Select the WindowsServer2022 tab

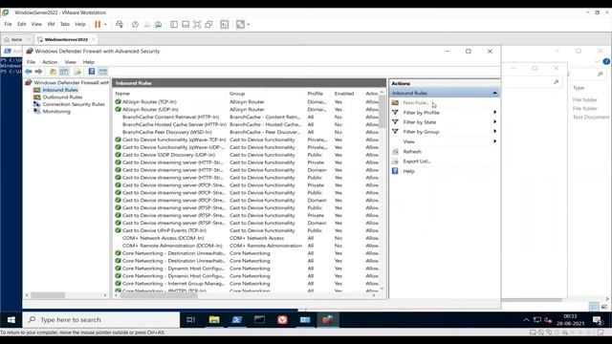pyautogui.click(x=66, y=39)
